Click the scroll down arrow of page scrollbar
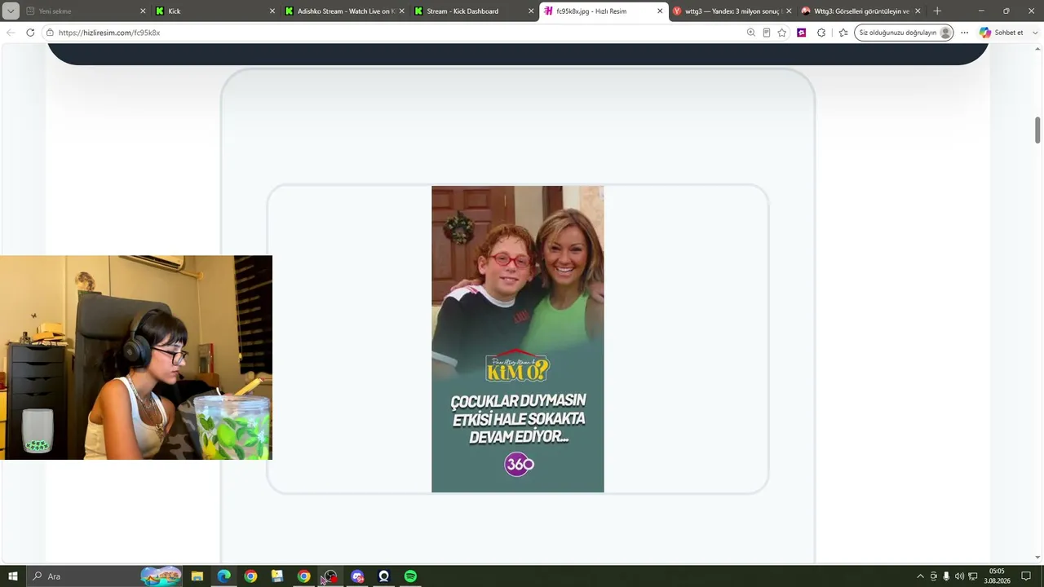This screenshot has width=1044, height=587. point(1037,558)
